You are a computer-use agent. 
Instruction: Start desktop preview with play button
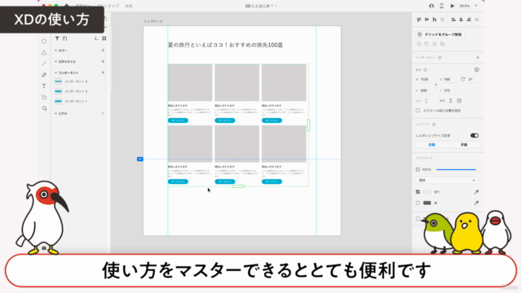(452, 6)
